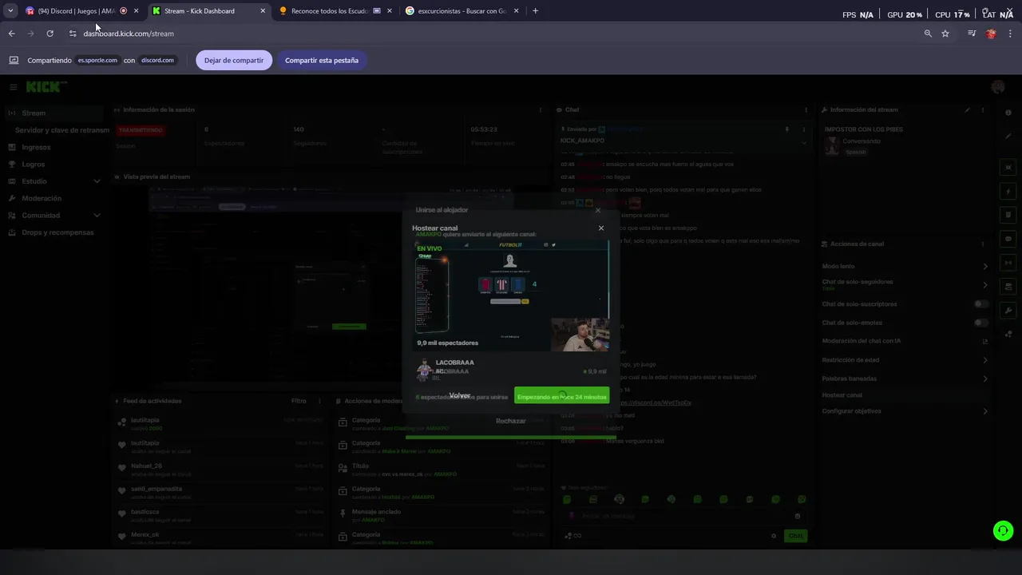Image resolution: width=1022 pixels, height=575 pixels.
Task: Open the Kick hamburger sidebar menu
Action: tap(14, 87)
